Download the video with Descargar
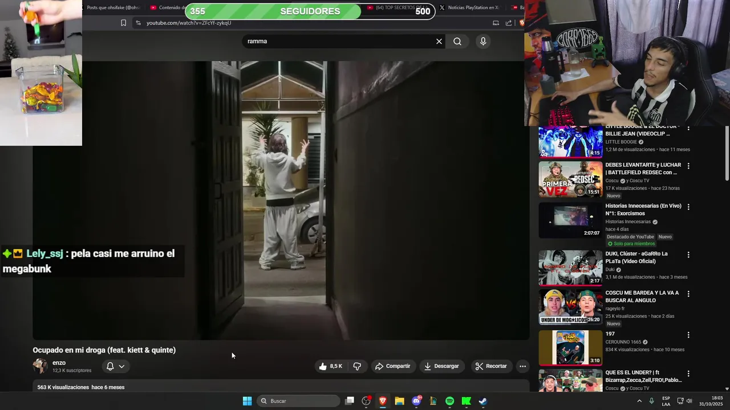 tap(441, 366)
